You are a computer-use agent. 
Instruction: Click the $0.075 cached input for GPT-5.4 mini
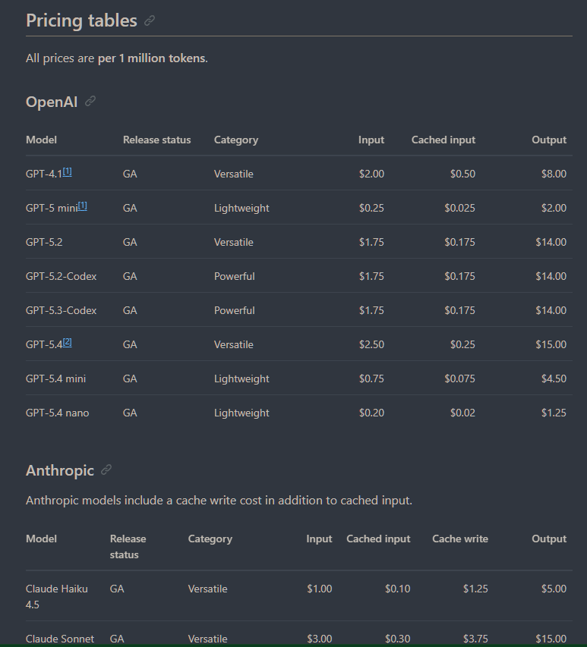point(459,378)
